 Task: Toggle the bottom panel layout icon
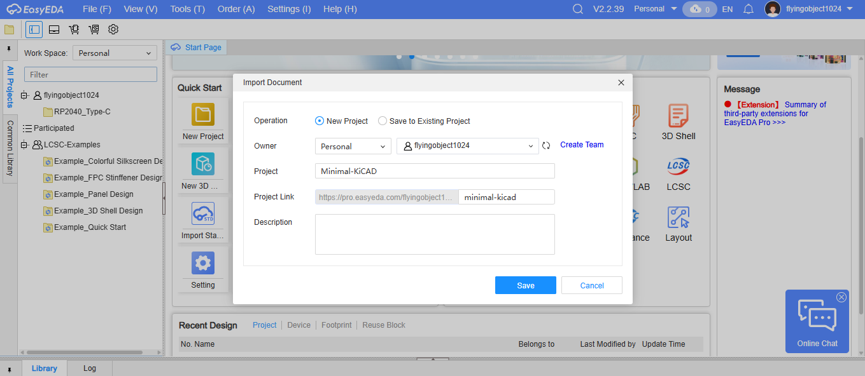pos(54,29)
